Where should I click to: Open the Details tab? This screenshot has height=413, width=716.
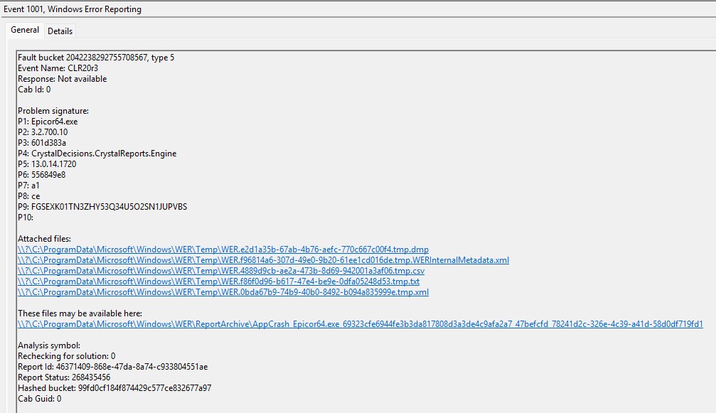[x=60, y=31]
